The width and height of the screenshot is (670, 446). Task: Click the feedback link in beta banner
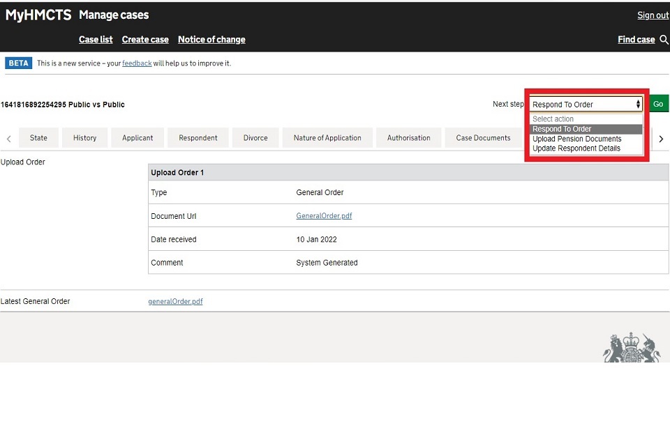click(x=137, y=63)
